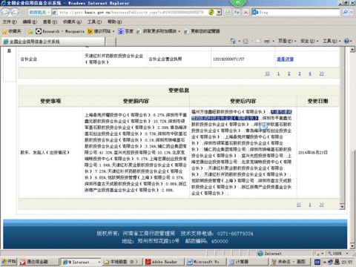Click upper pagination next >> link
This screenshot has width=356, height=267.
tap(321, 73)
